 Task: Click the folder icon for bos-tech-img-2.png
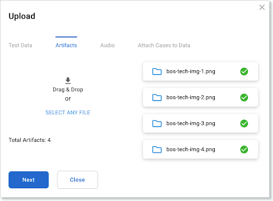[157, 97]
